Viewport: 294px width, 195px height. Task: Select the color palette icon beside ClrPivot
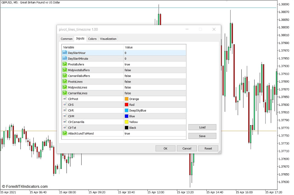[64, 99]
